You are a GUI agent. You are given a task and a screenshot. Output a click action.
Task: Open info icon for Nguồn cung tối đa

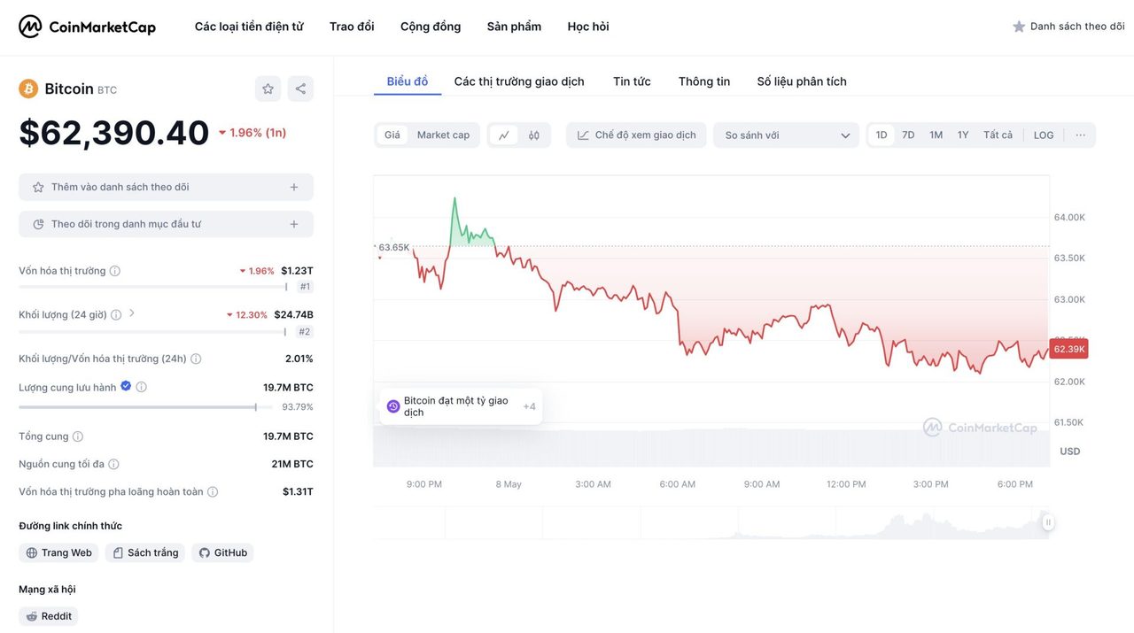pos(113,464)
